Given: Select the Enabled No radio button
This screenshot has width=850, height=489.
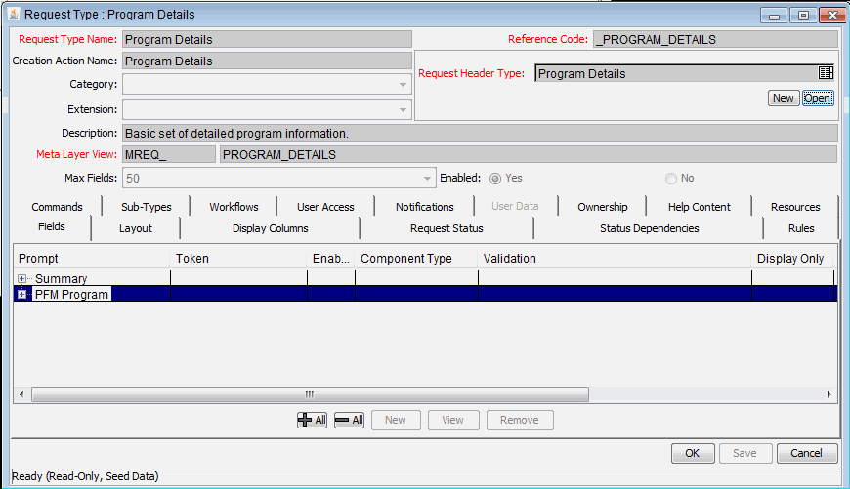Looking at the screenshot, I should click(670, 179).
